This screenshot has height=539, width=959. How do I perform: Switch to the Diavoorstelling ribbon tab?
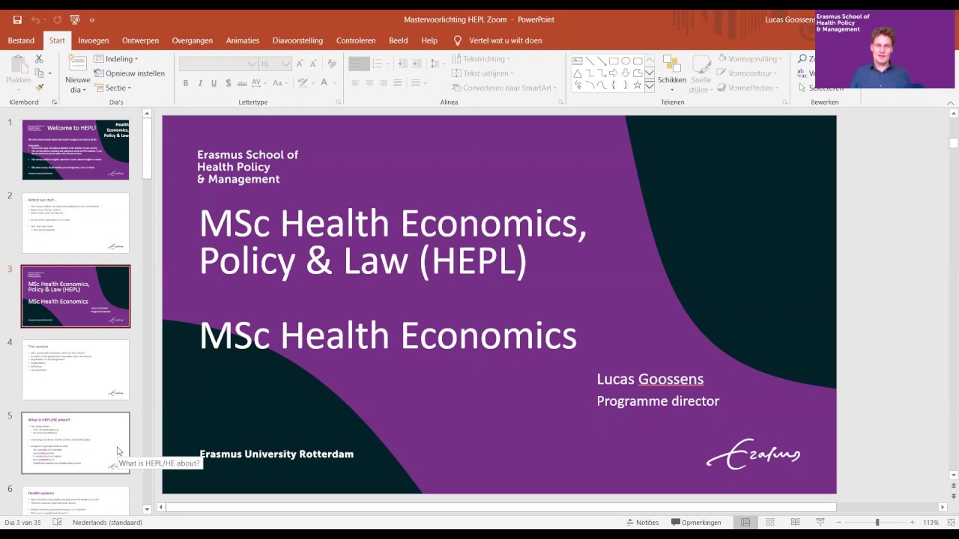297,40
